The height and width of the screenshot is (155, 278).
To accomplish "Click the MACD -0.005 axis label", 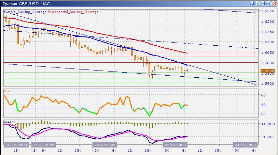I will click(266, 137).
